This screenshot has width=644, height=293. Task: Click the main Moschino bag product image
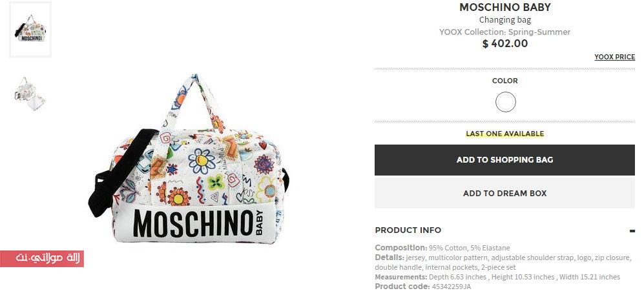(x=188, y=161)
